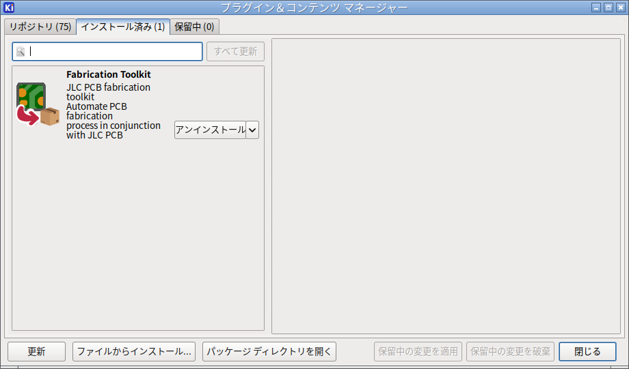Viewport: 629px width, 369px height.
Task: Click the 保留中の変更を適用 button
Action: (x=418, y=351)
